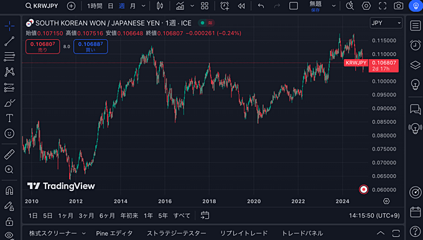Start bar replay rewind icon
423x240 pixels.
(x=241, y=6)
